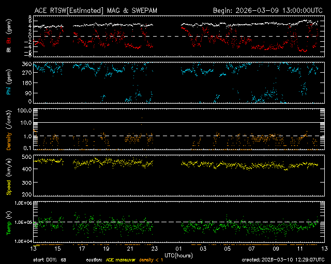331x264 pixels.
Task: Click the 07 hour tick label
Action: click(252, 249)
